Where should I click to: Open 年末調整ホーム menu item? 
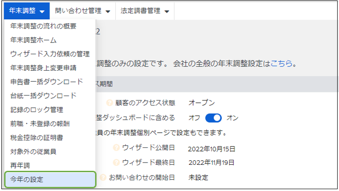33,40
